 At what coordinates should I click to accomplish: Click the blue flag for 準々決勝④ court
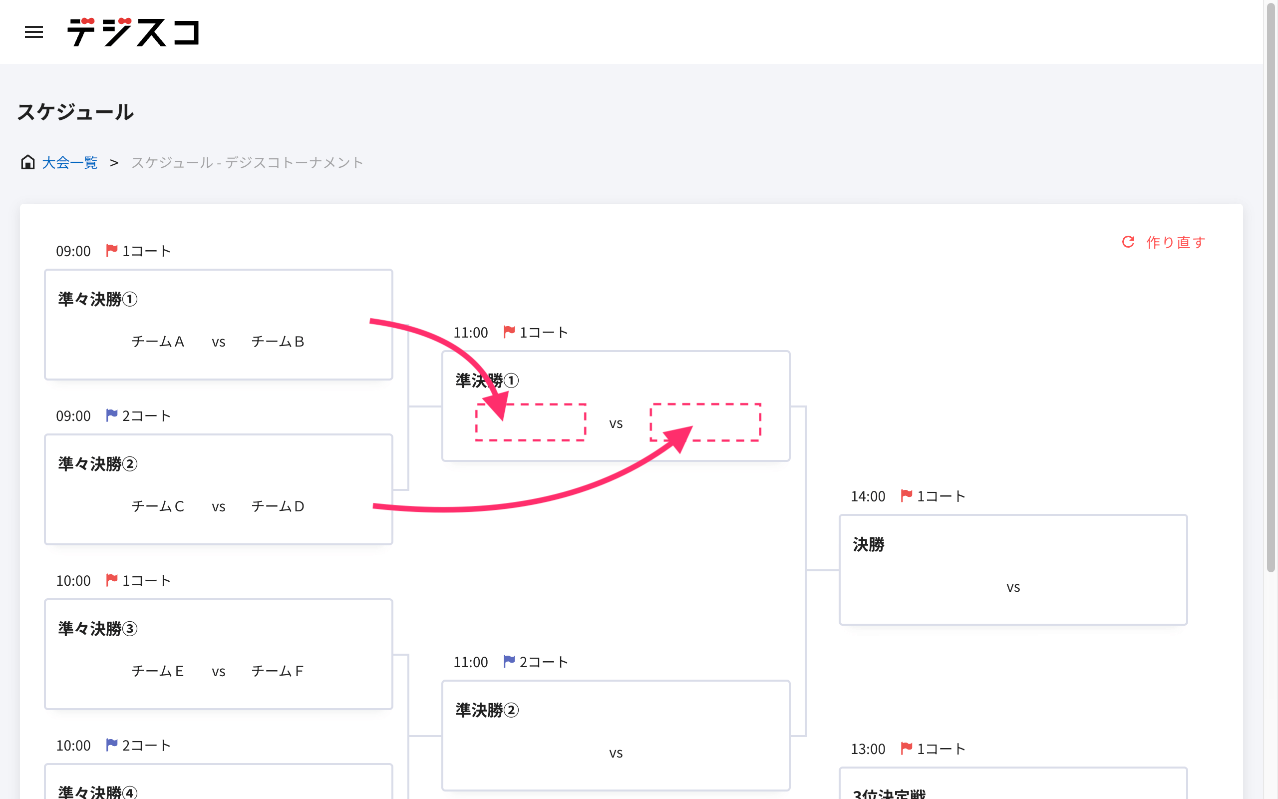coord(111,745)
